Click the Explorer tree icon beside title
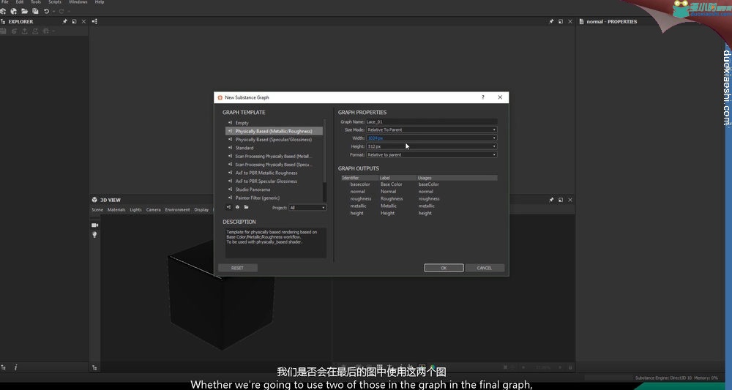 click(x=3, y=21)
